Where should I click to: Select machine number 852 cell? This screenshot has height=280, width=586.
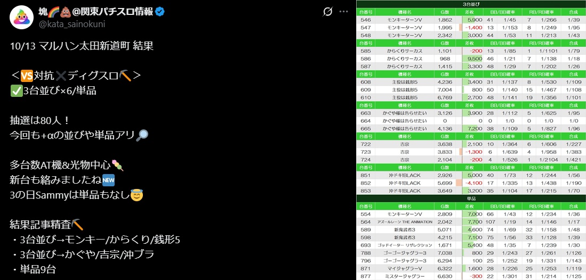(x=366, y=183)
